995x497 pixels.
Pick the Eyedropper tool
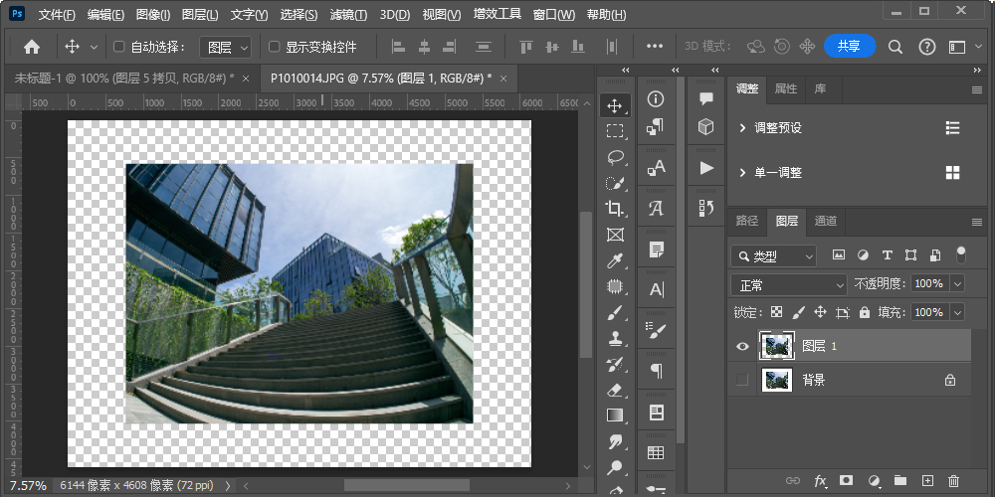pyautogui.click(x=615, y=260)
